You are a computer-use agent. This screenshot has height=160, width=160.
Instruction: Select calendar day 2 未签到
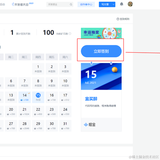click(x=52, y=69)
